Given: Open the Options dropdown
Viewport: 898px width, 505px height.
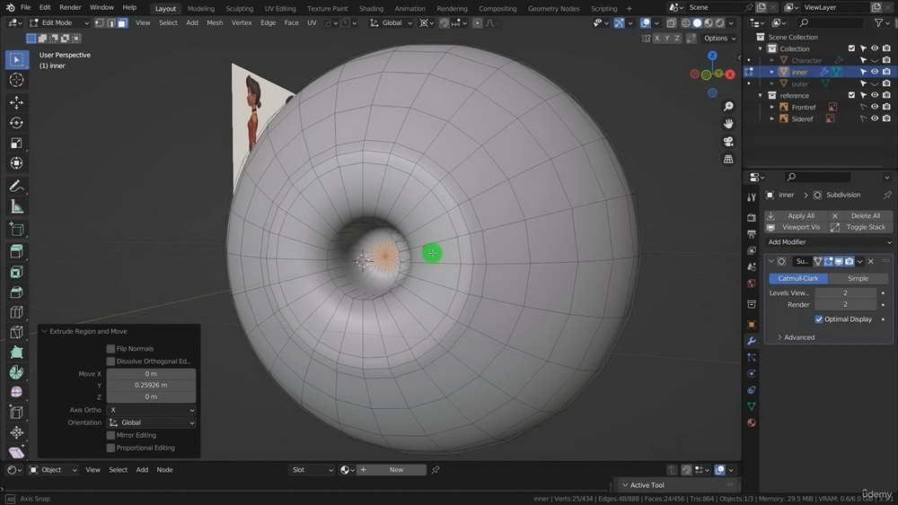Looking at the screenshot, I should (719, 39).
